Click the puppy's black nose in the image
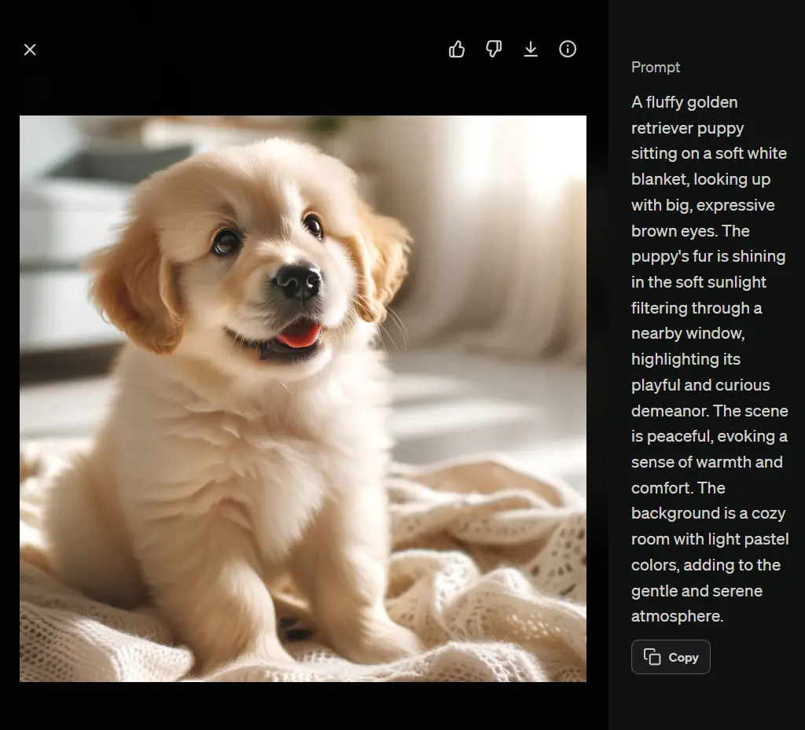This screenshot has width=805, height=730. (299, 281)
